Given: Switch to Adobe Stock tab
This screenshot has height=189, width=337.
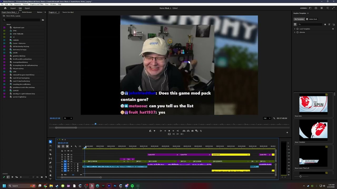Looking at the screenshot, I should pyautogui.click(x=312, y=19).
